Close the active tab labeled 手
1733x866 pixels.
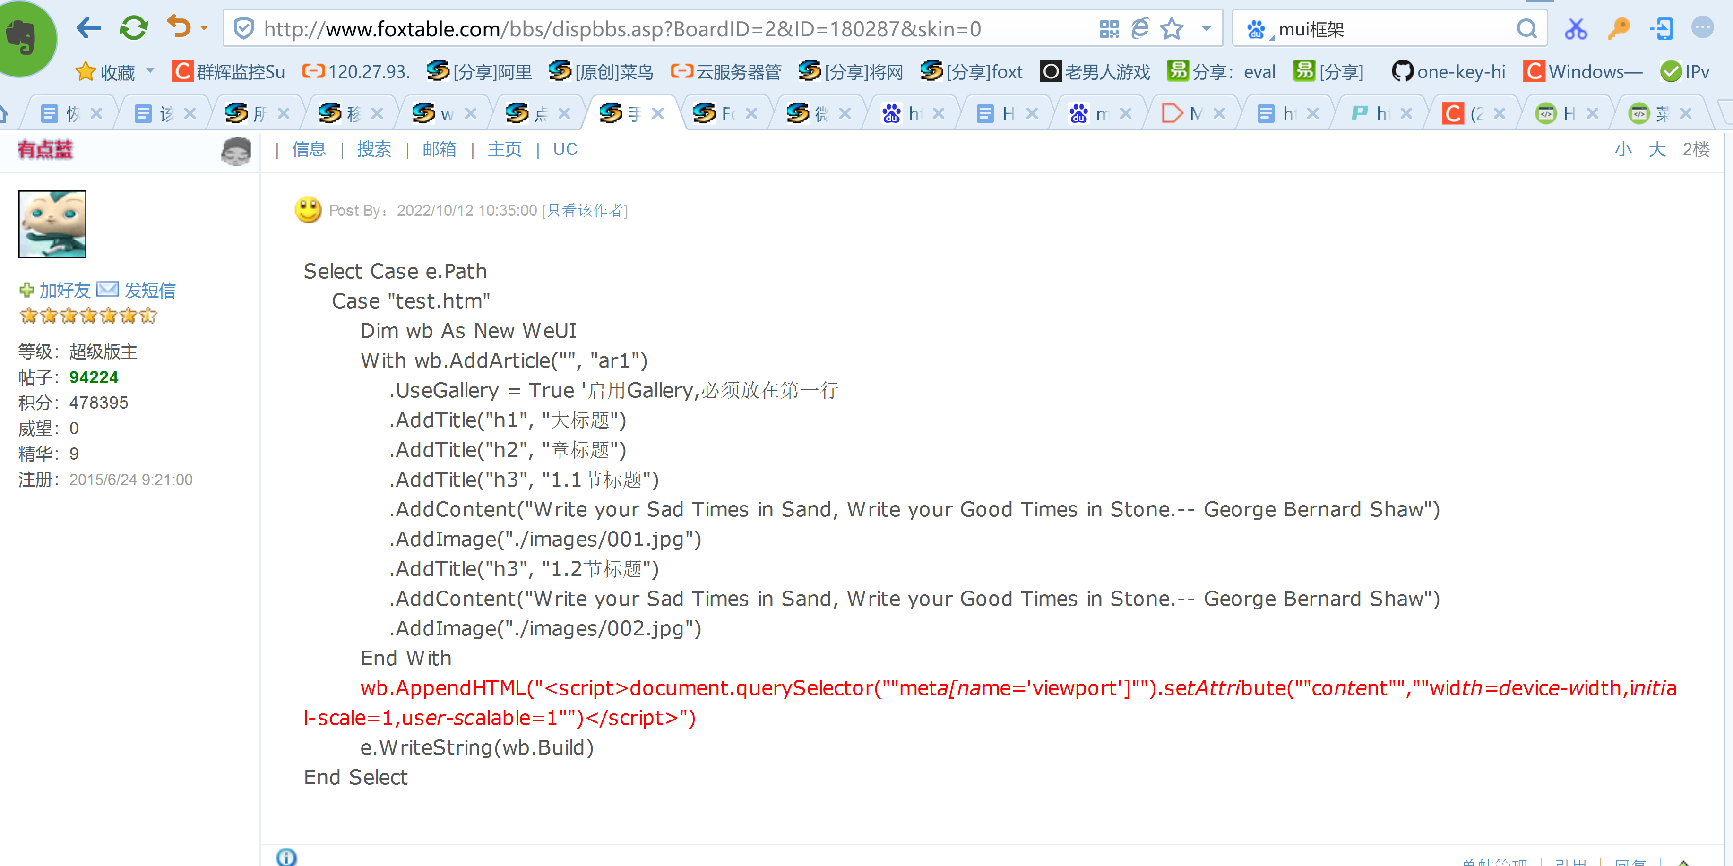tap(658, 114)
